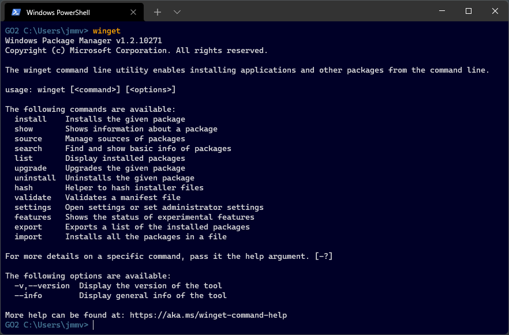
Task: Click the 'upgrade' command name
Action: click(31, 168)
